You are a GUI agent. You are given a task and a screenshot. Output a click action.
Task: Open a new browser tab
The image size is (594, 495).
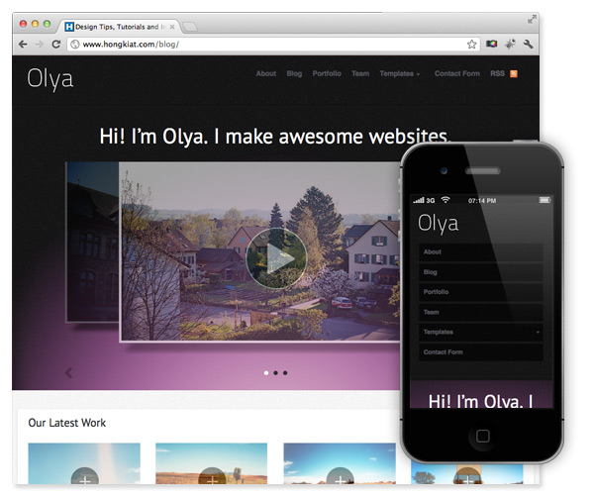click(189, 27)
